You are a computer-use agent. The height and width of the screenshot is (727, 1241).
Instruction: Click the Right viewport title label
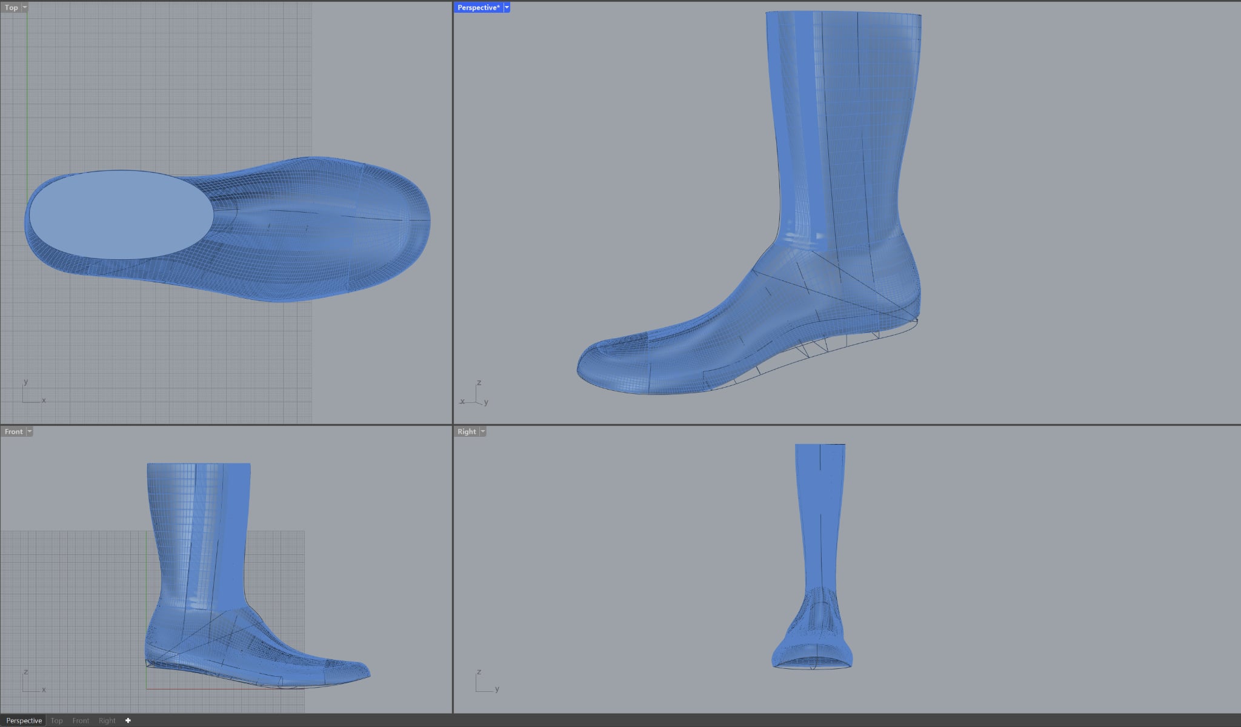[467, 431]
